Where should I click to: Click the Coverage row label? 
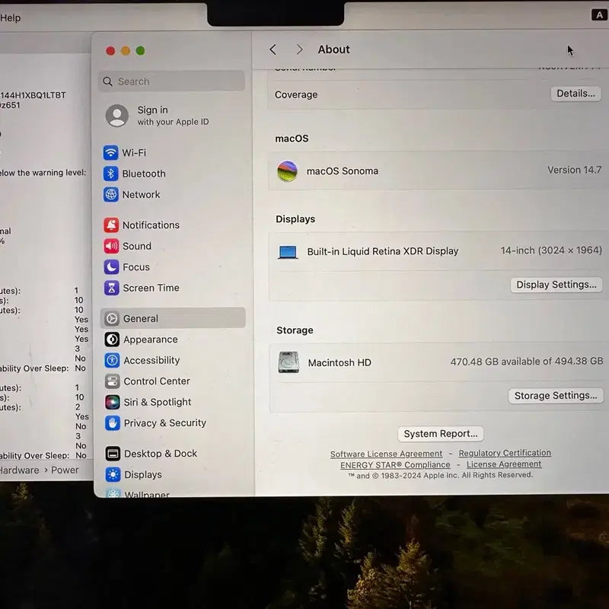point(296,94)
